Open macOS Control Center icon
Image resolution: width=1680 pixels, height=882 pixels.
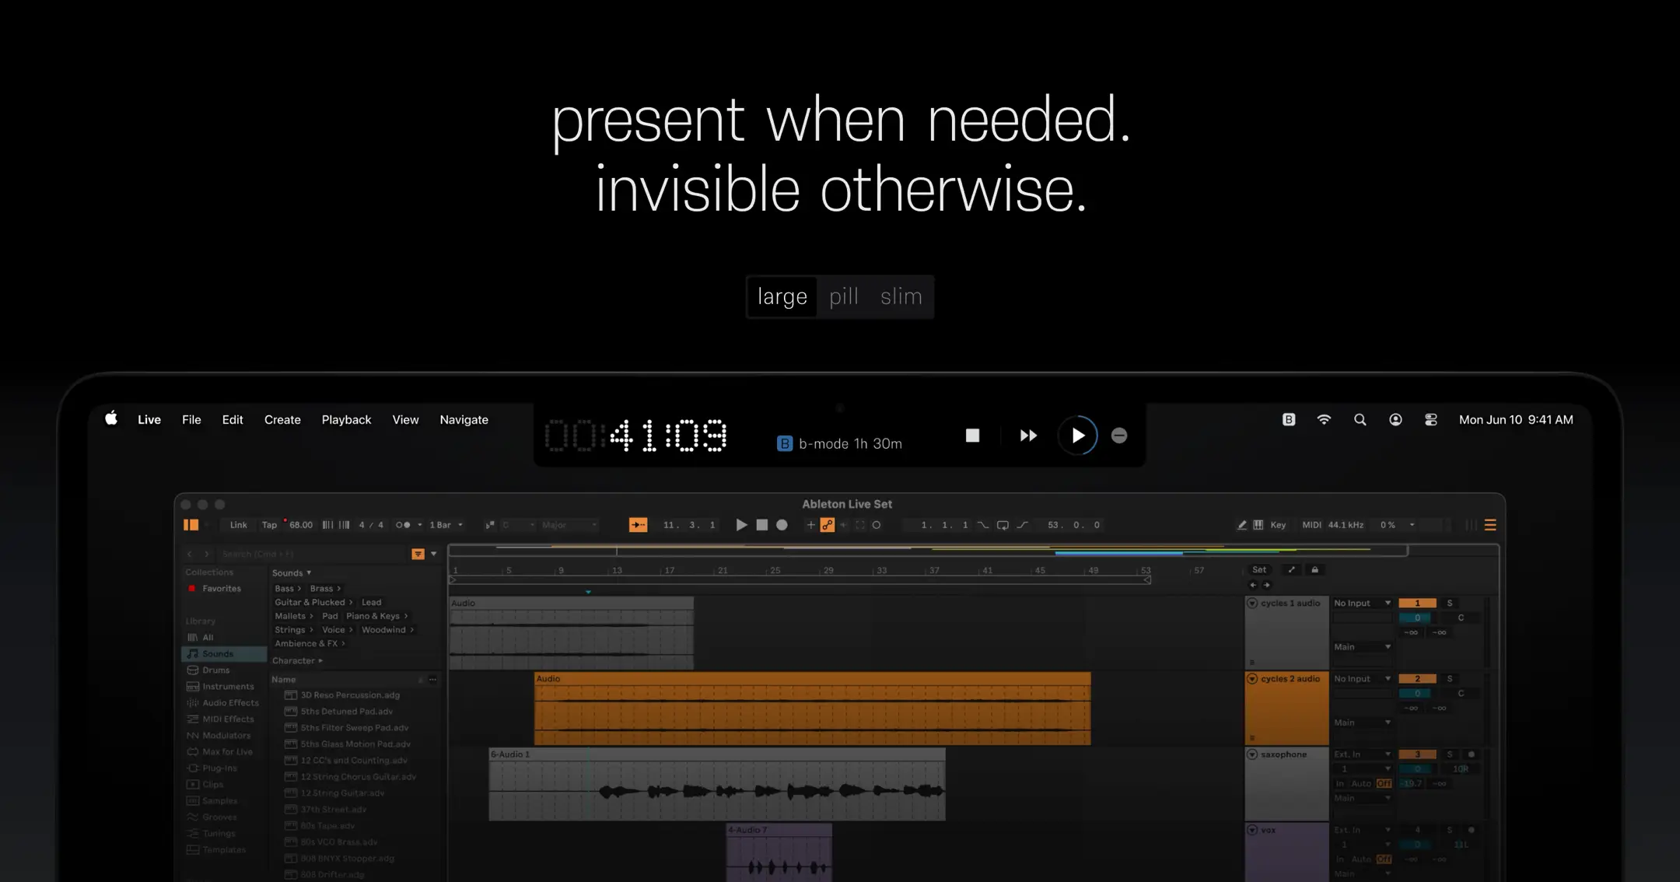pyautogui.click(x=1430, y=419)
